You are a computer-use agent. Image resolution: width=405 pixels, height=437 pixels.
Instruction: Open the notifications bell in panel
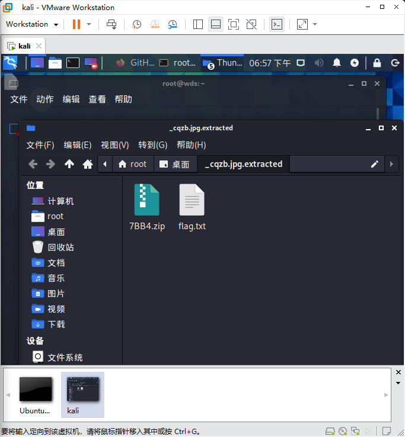pyautogui.click(x=337, y=63)
